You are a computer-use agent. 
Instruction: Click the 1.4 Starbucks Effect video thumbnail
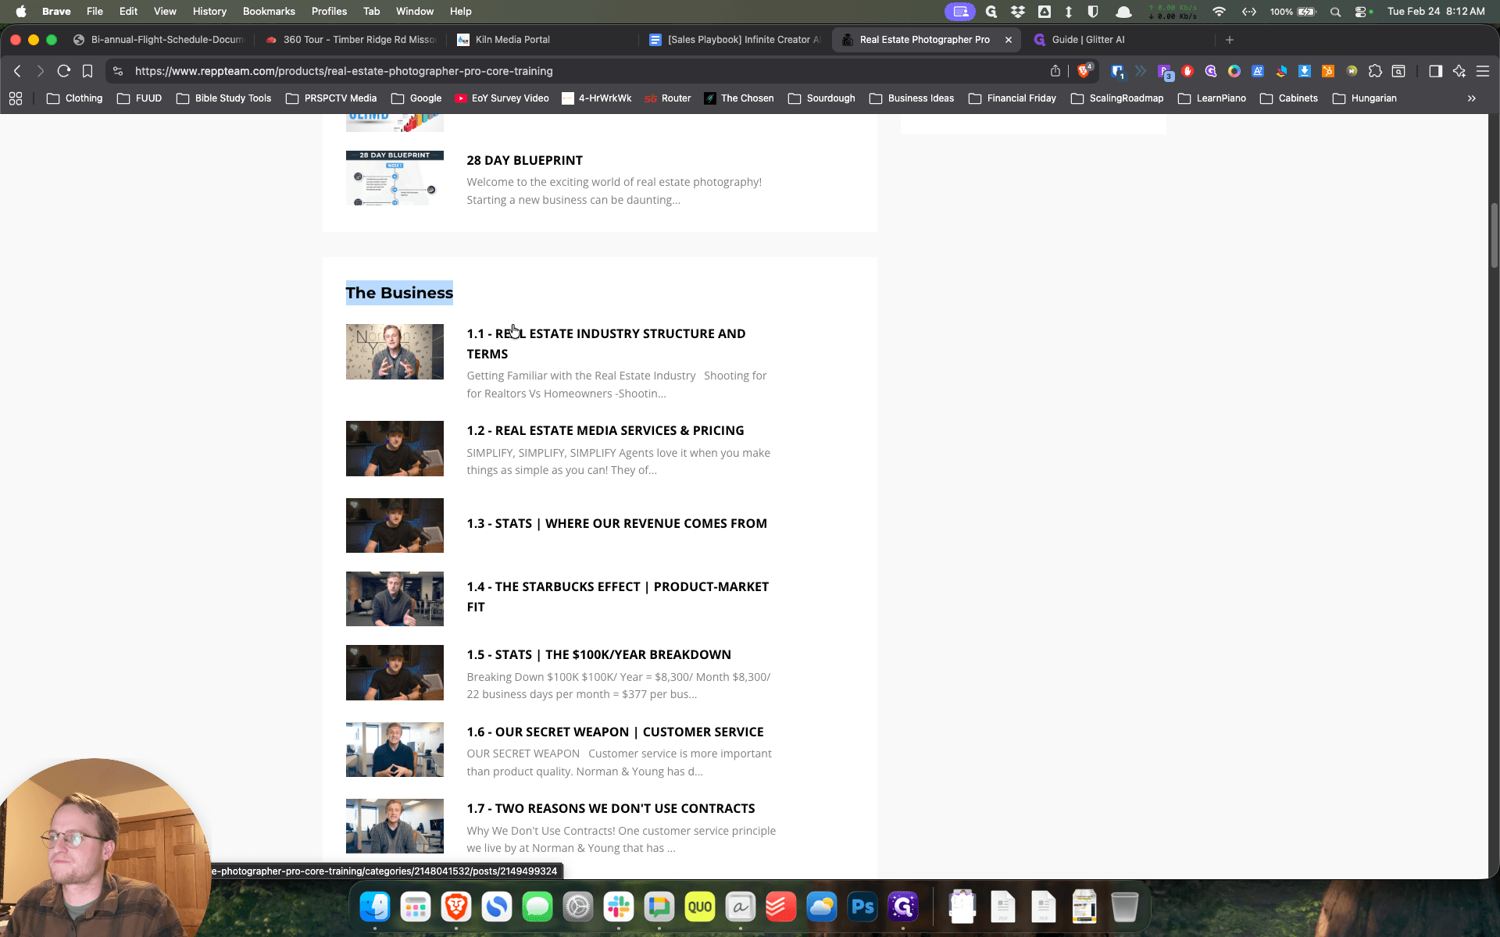395,599
